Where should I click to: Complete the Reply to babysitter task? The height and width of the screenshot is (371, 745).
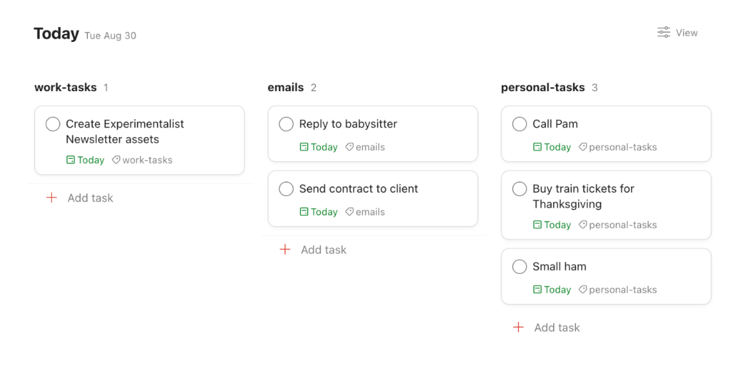pos(286,124)
